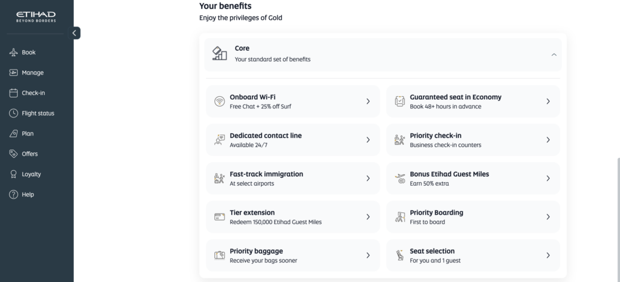Click the Onboard Wi-Fi icon
This screenshot has height=282, width=620.
[219, 101]
